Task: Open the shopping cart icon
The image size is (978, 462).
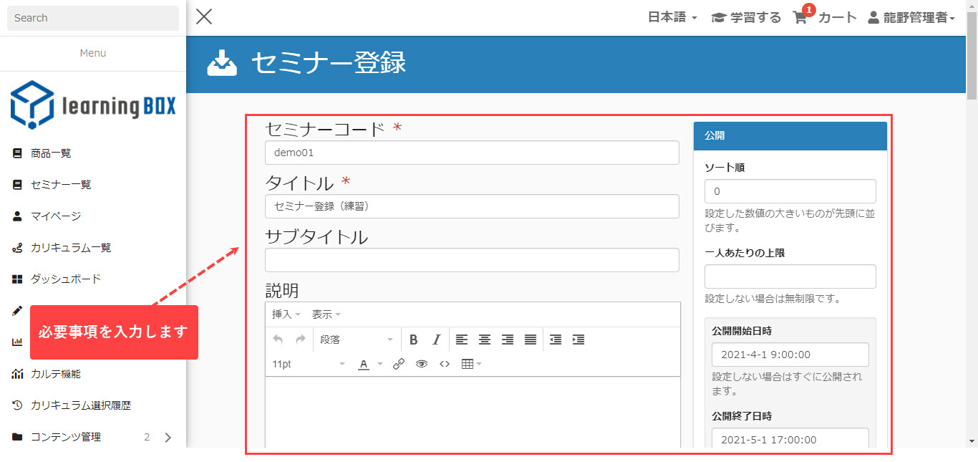Action: [800, 18]
